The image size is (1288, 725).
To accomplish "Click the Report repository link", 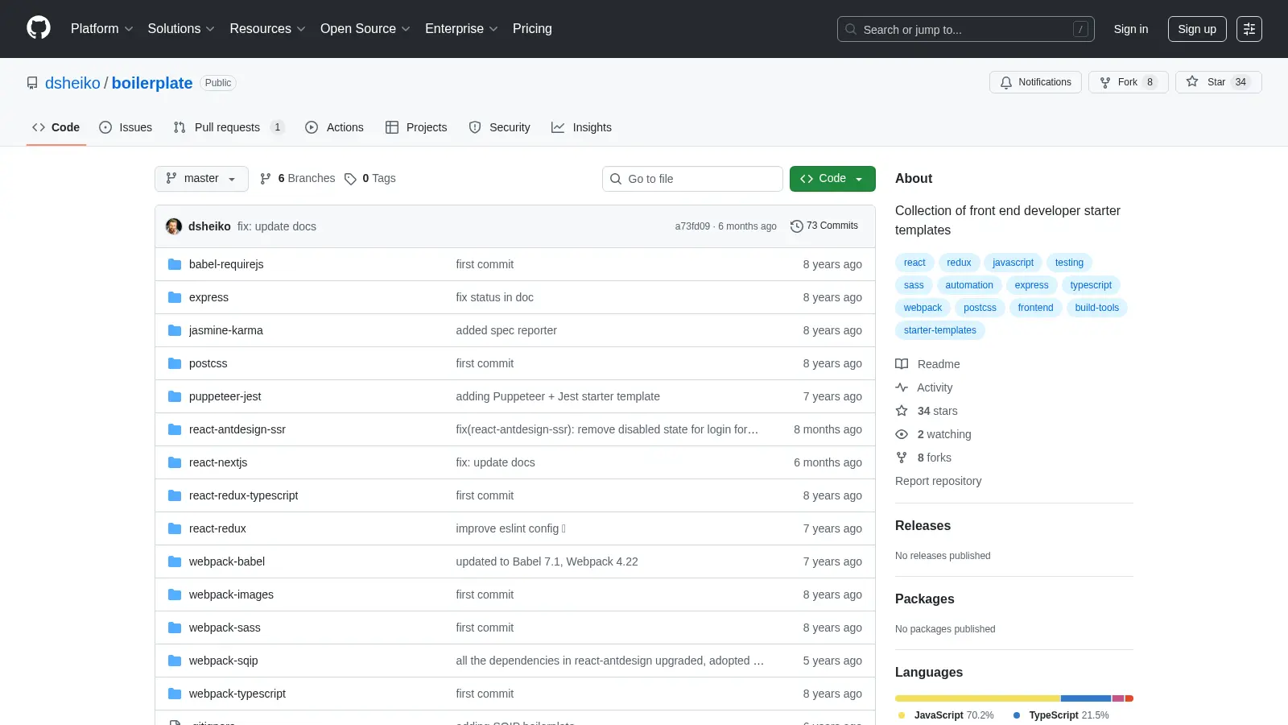I will pyautogui.click(x=938, y=481).
